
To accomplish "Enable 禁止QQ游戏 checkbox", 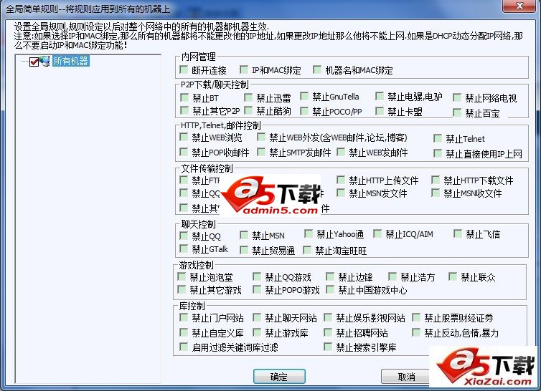I will pyautogui.click(x=257, y=276).
